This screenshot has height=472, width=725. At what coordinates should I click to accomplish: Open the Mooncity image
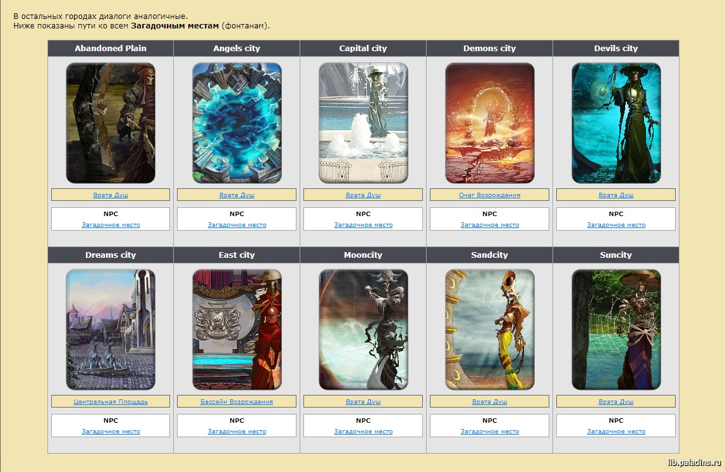click(x=363, y=329)
